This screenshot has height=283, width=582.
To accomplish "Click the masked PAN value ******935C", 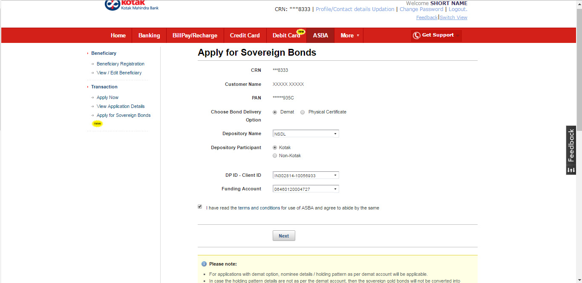I will click(x=283, y=98).
